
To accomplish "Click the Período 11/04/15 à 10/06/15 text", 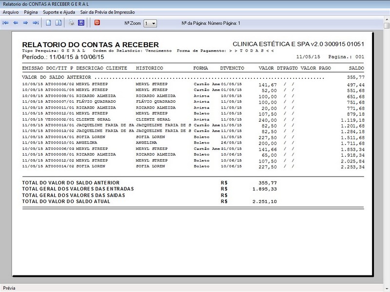I will (x=63, y=57).
